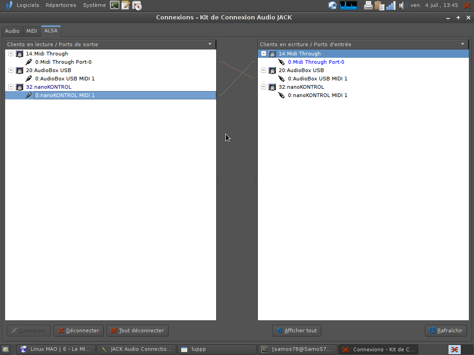
Task: Click plug icon of output nanoKONTROL MIDI 1
Action: coord(29,95)
